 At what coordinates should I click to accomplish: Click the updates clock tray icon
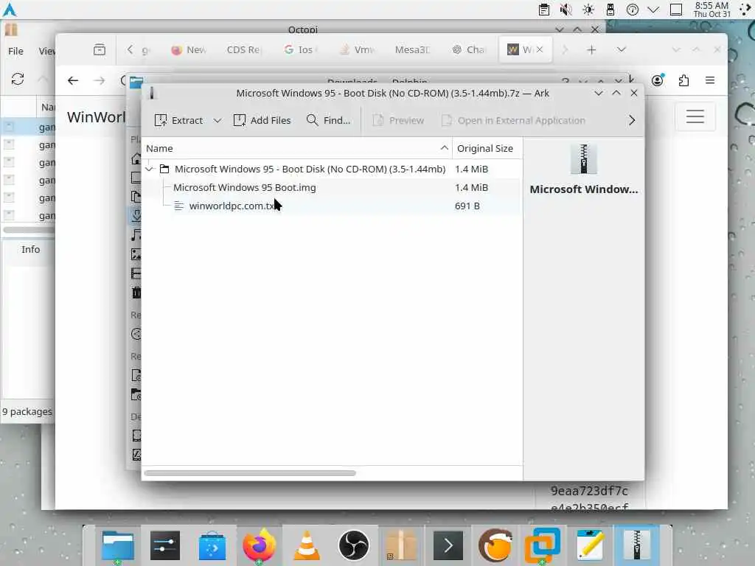tap(632, 10)
